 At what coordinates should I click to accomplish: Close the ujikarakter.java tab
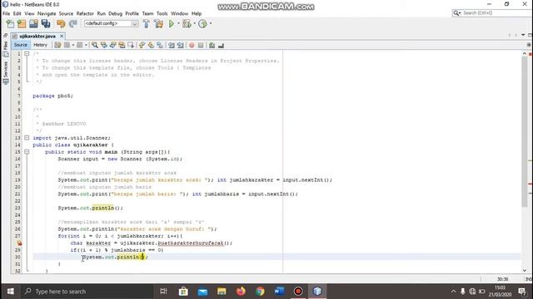pyautogui.click(x=62, y=36)
